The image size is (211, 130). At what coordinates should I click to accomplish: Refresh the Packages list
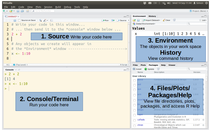tap(158, 69)
